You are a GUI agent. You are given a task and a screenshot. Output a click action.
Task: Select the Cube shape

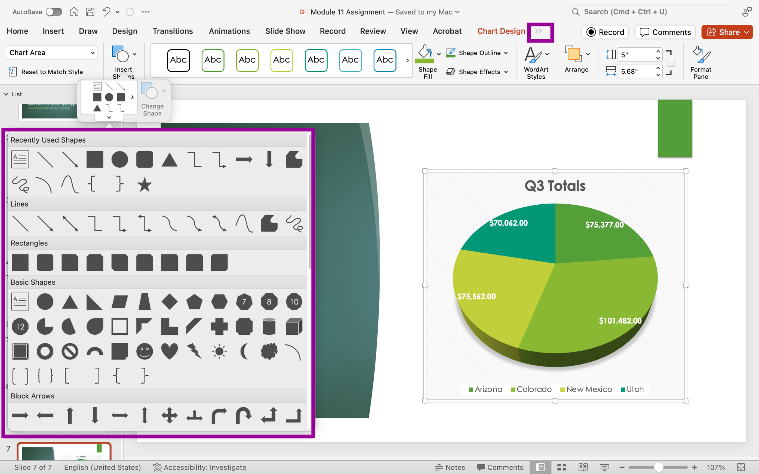coord(294,327)
